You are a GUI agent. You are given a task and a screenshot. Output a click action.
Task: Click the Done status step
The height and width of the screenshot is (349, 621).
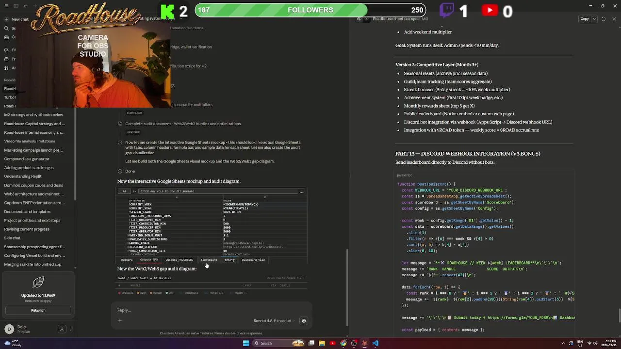(130, 171)
